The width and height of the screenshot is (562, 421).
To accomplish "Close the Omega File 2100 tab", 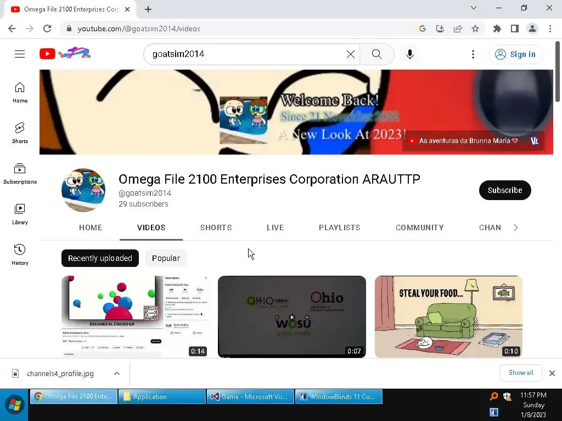I will tap(127, 9).
